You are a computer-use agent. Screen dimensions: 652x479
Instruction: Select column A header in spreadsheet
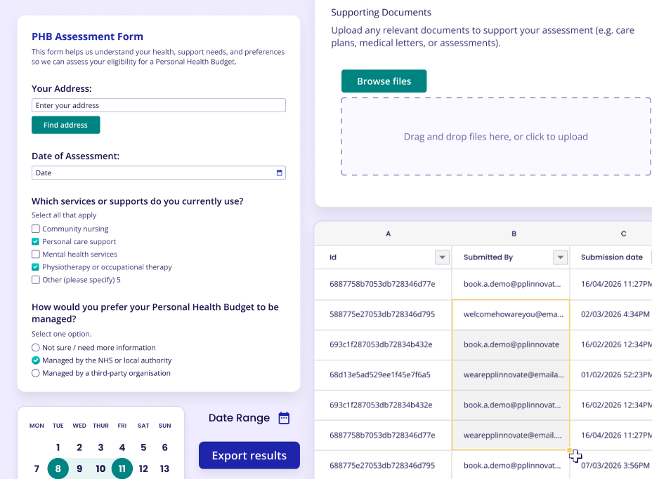[389, 234]
